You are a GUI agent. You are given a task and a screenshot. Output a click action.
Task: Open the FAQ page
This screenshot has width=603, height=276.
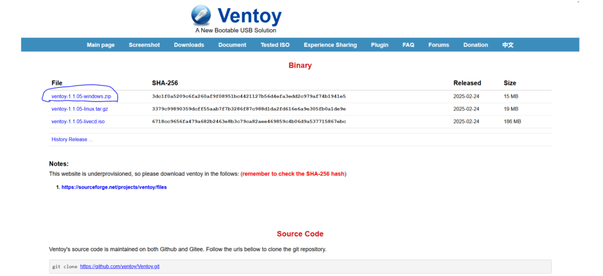[409, 45]
